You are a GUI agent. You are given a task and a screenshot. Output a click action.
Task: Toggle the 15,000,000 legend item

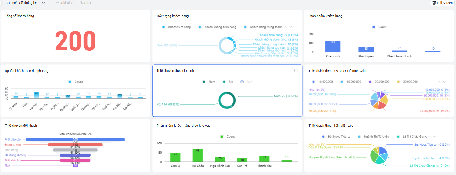click(351, 82)
